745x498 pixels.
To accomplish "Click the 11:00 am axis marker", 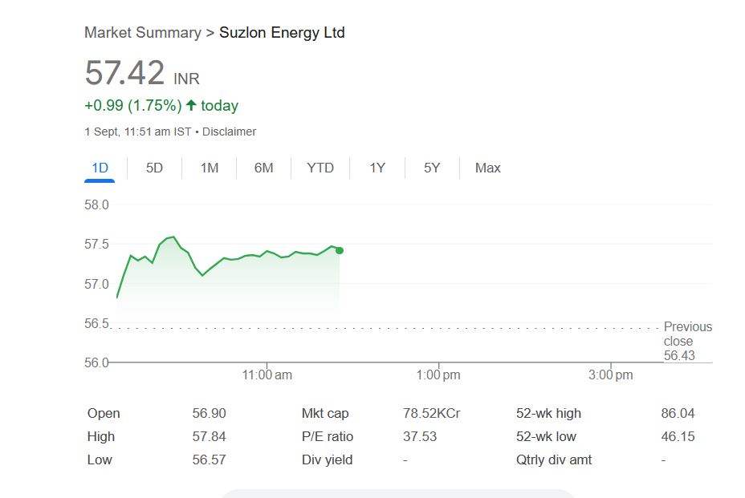I will (267, 375).
